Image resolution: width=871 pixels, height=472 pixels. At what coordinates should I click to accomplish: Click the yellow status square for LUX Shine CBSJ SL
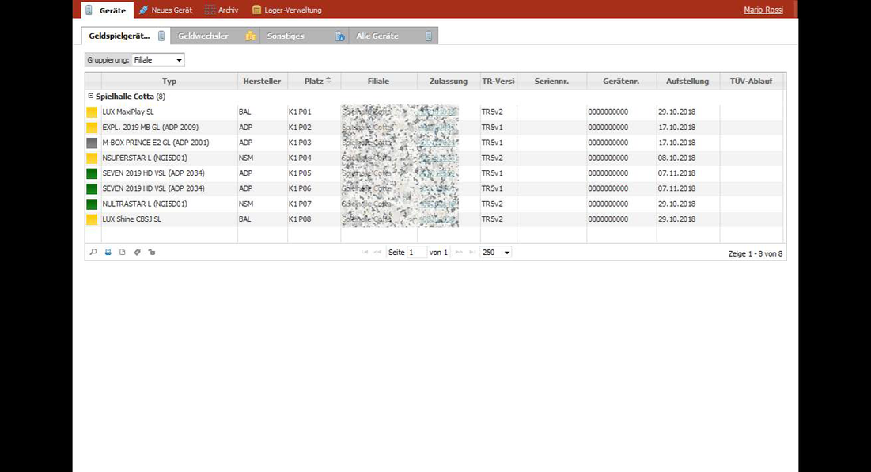coord(92,219)
